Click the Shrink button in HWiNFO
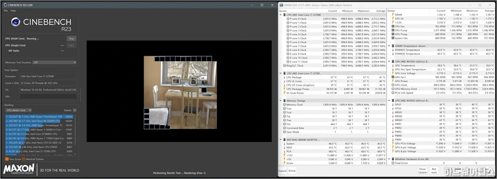 [x=292, y=171]
